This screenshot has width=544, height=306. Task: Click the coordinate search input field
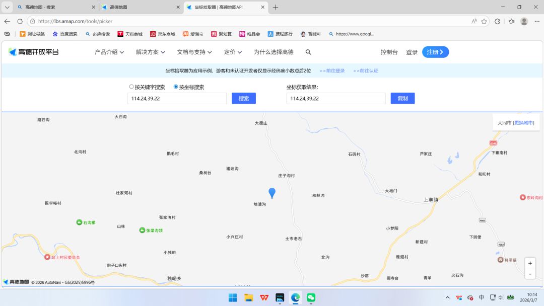pyautogui.click(x=177, y=99)
